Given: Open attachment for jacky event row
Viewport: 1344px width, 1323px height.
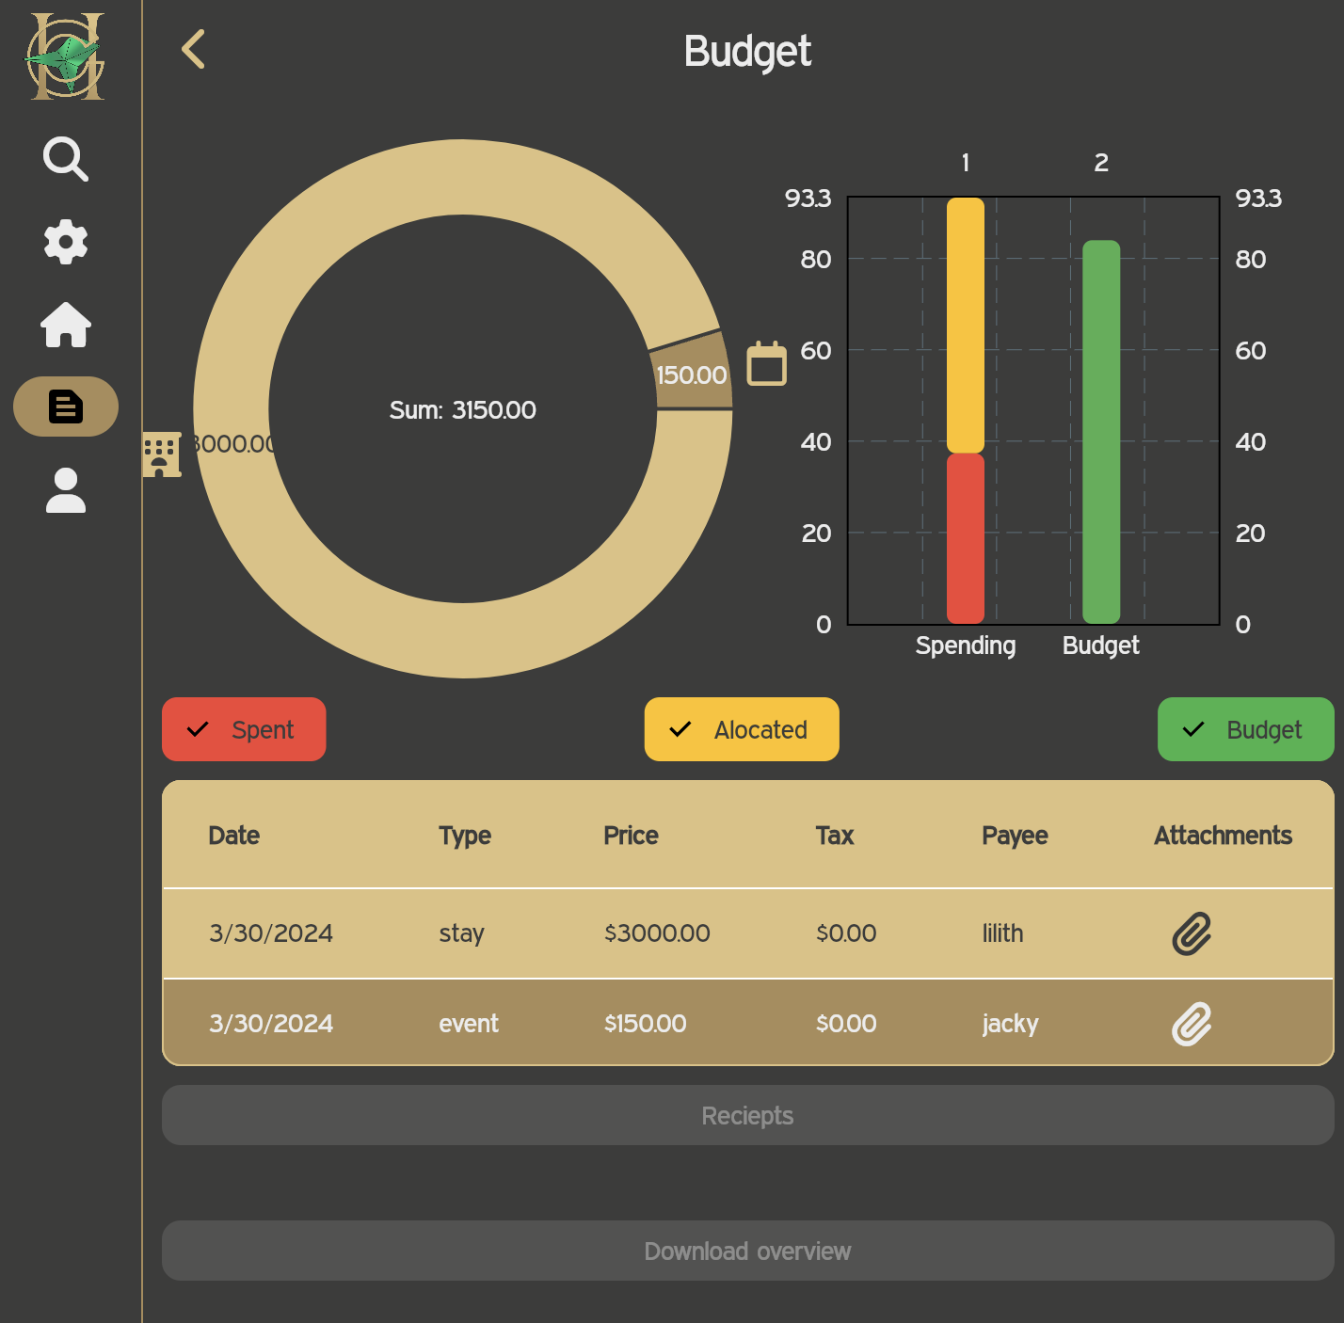Looking at the screenshot, I should [x=1191, y=1024].
